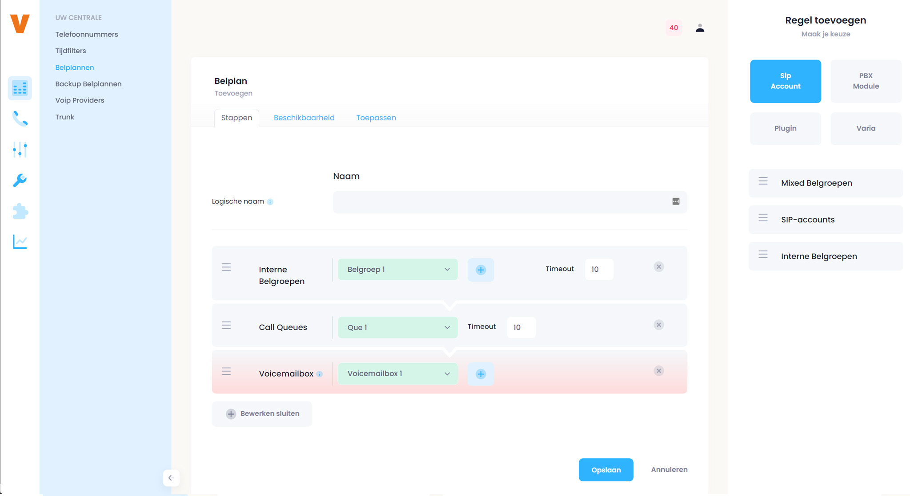Image resolution: width=910 pixels, height=496 pixels.
Task: Click the Opslaan button
Action: (x=605, y=470)
